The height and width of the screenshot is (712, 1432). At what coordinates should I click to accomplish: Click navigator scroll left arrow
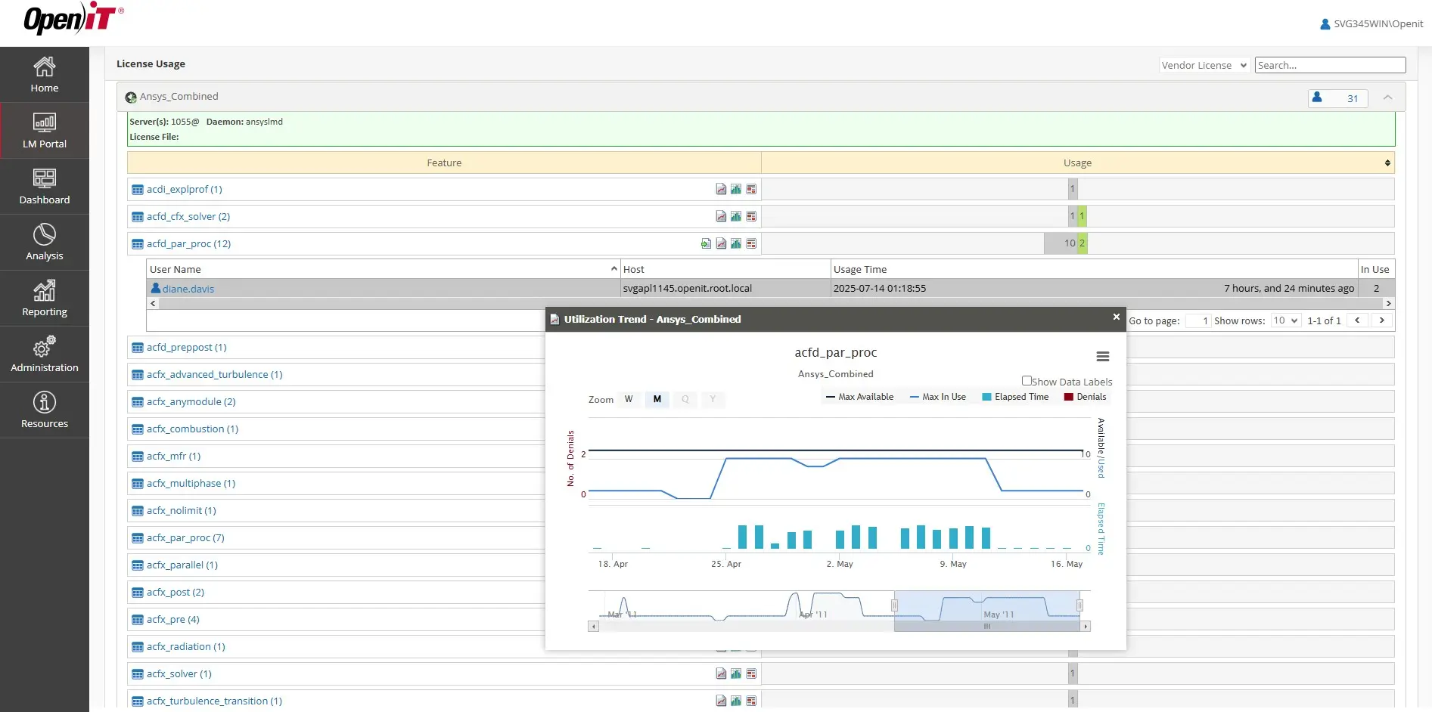tap(593, 627)
